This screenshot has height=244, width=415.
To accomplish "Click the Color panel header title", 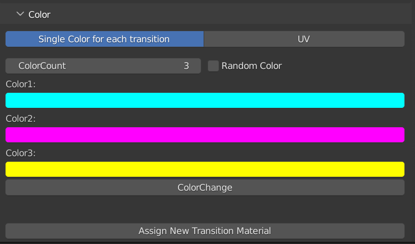I will (x=39, y=14).
